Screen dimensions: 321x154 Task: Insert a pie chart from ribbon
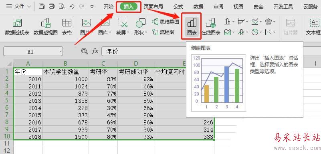[x=255, y=32]
